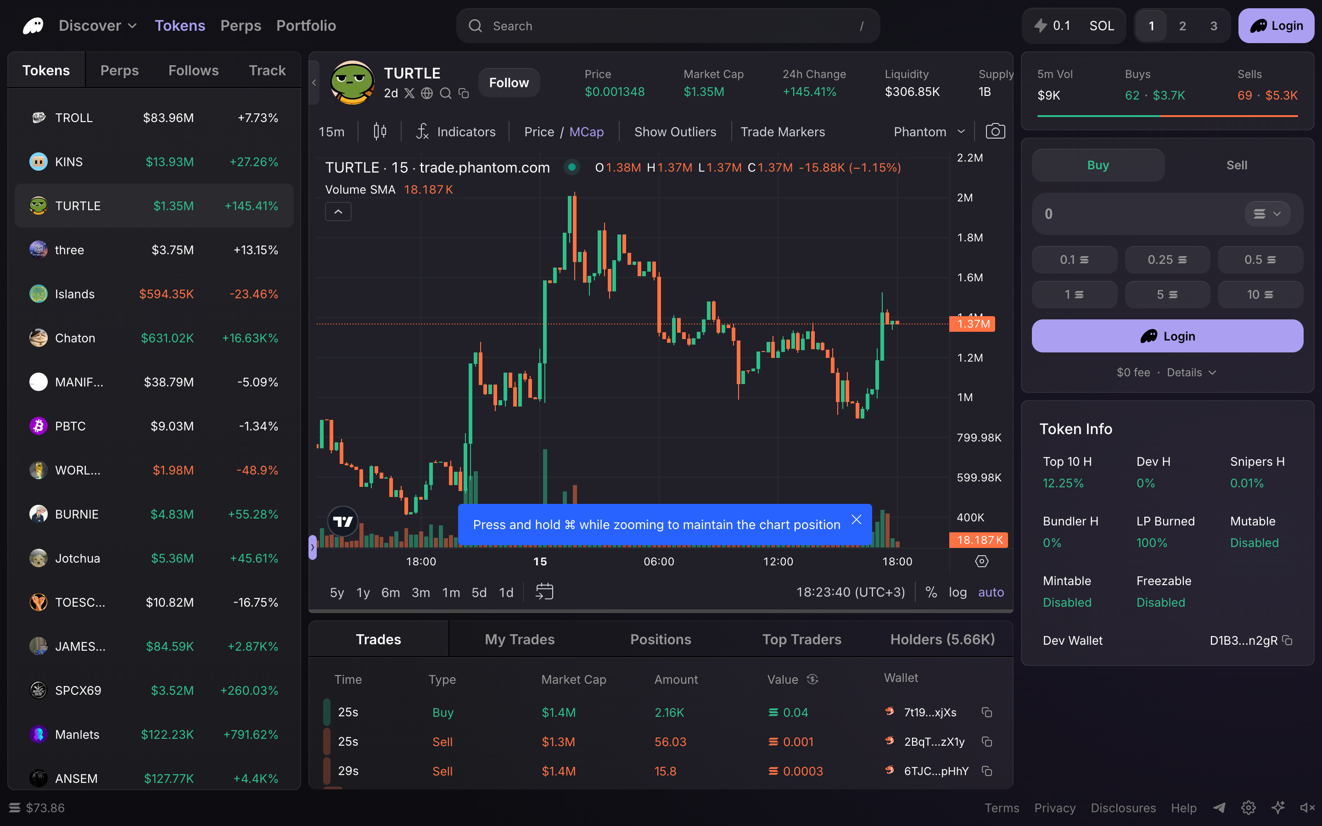Switch chart to Price mode
This screenshot has width=1322, height=826.
click(538, 132)
